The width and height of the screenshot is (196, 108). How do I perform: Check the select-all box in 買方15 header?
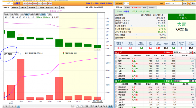(x=117, y=55)
